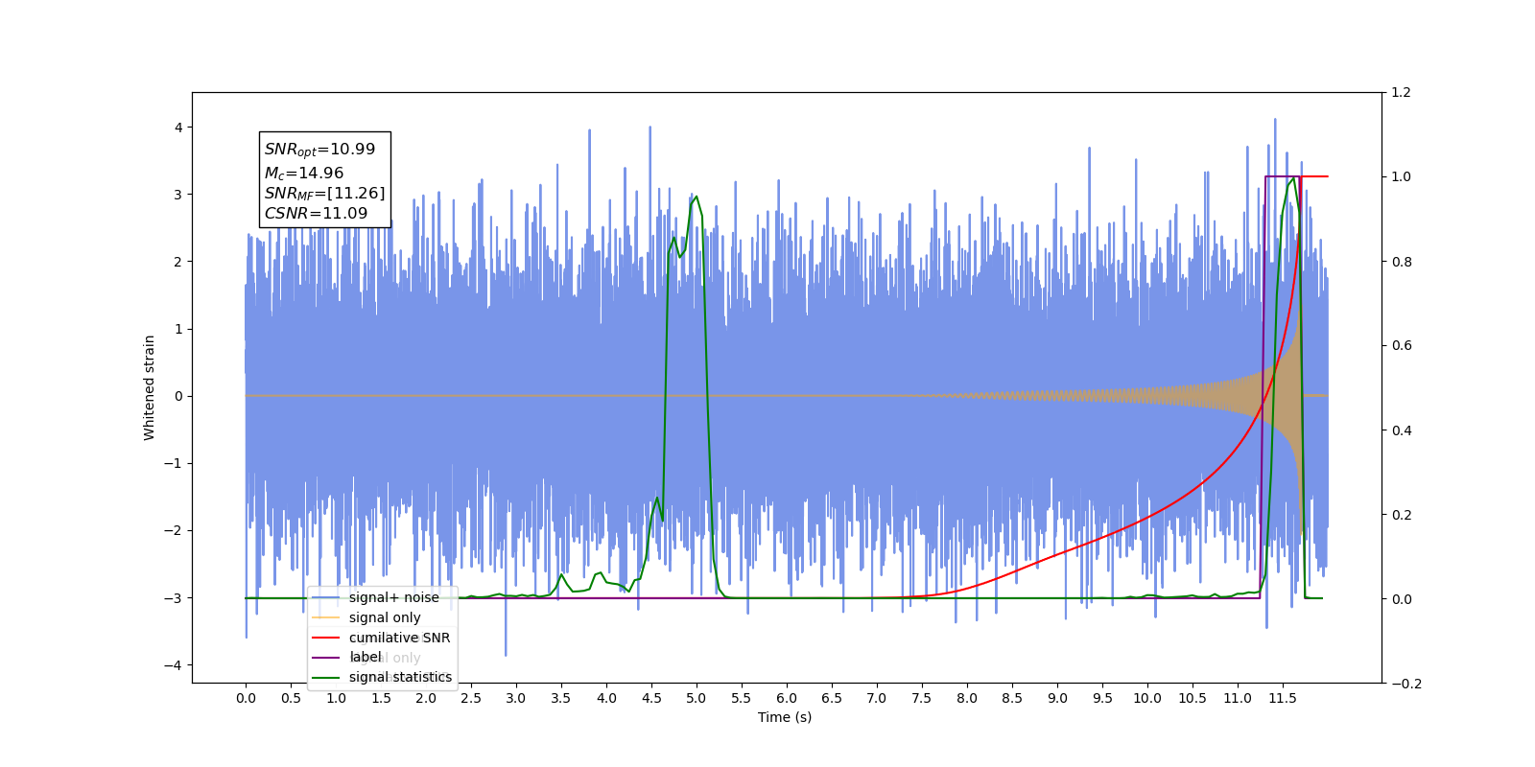This screenshot has height=767, width=1535.
Task: Click the Mc=14.96 annotation text
Action: (303, 173)
